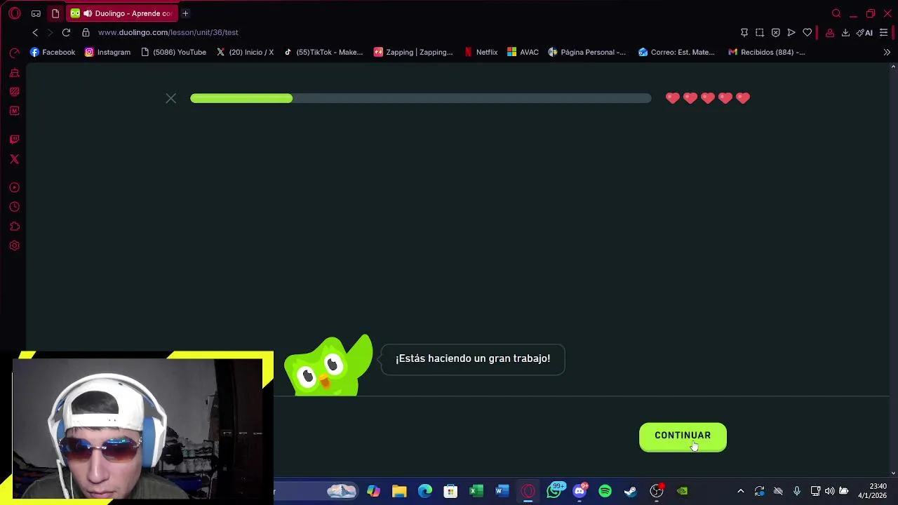This screenshot has height=505, width=898.
Task: Open the Instagram bookmark
Action: 107,52
